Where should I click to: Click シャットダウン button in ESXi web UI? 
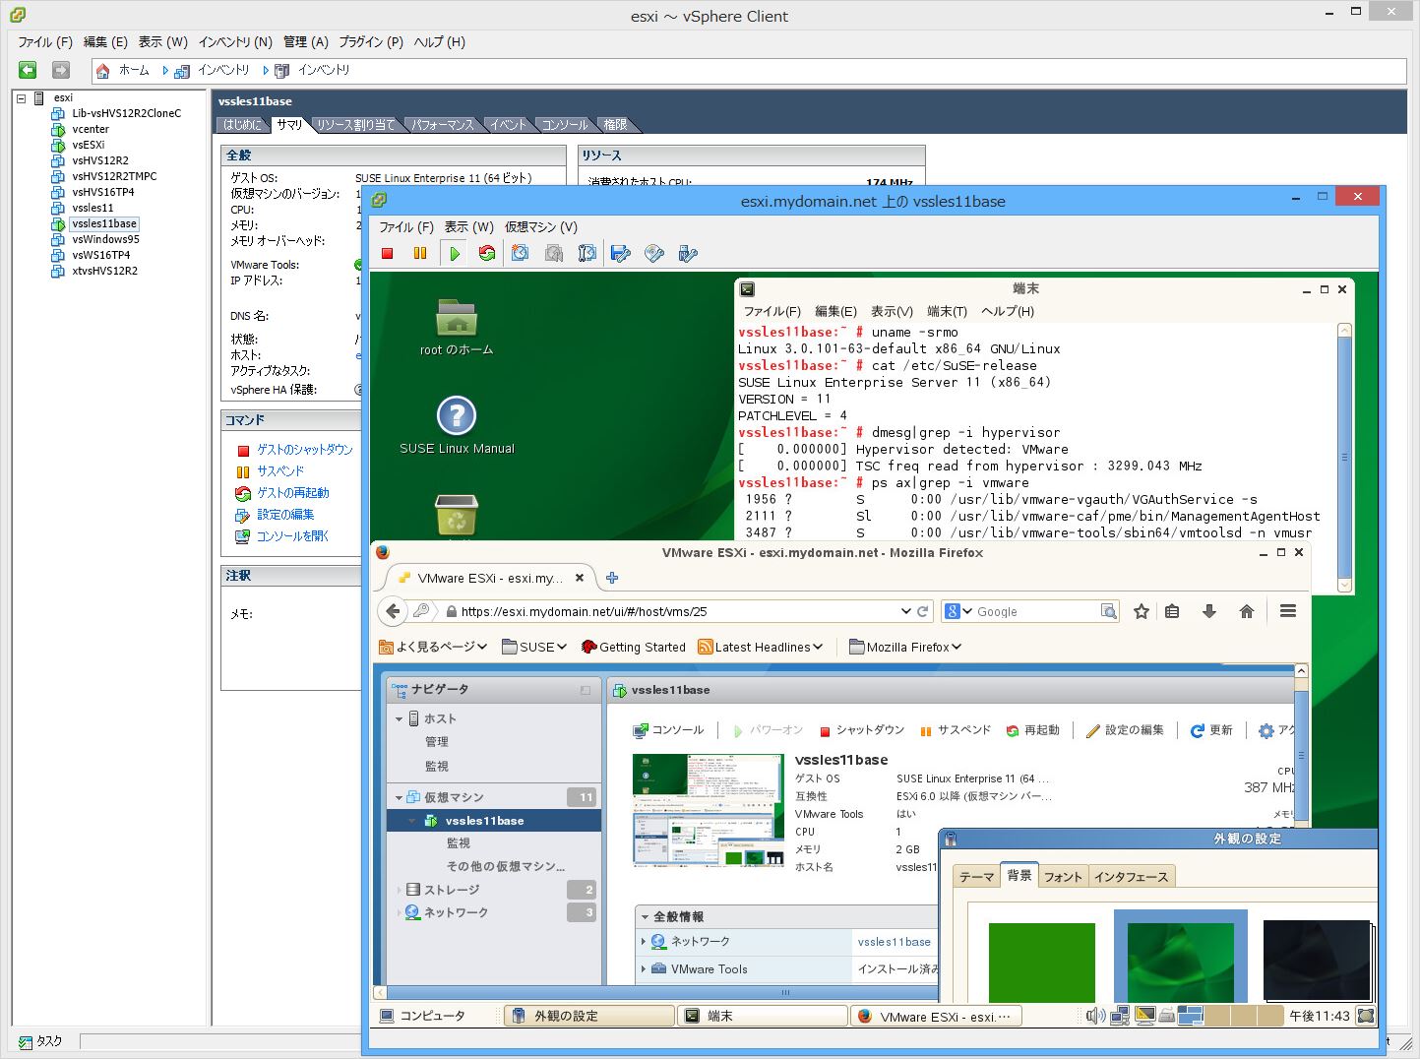click(861, 730)
